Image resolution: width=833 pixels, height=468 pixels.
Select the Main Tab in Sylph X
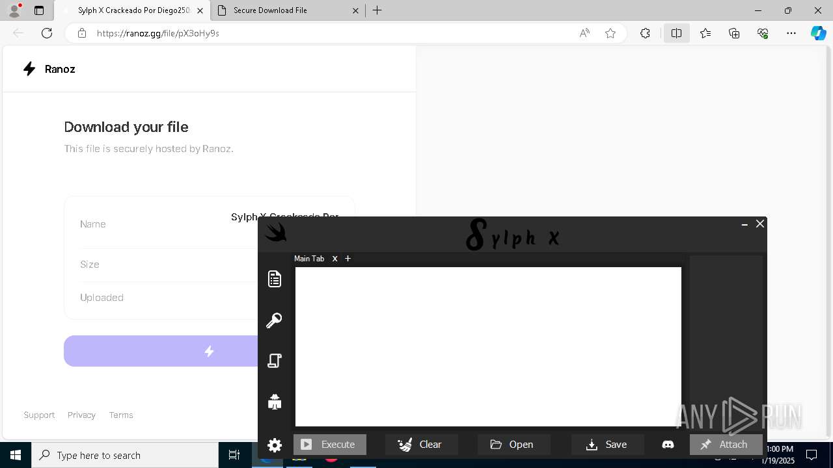[x=309, y=259]
